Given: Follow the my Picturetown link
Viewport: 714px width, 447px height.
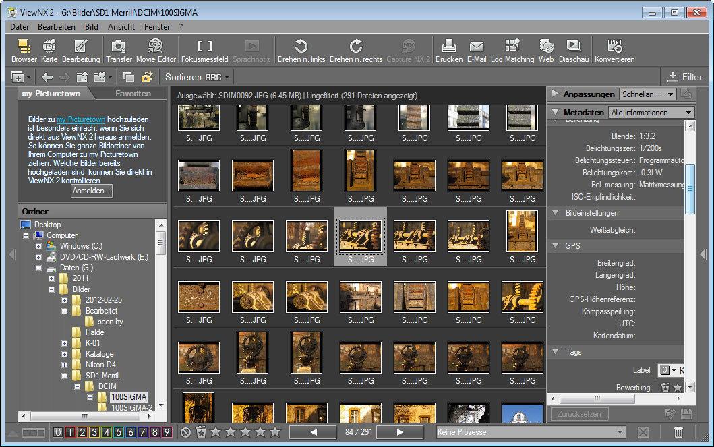Looking at the screenshot, I should 81,119.
